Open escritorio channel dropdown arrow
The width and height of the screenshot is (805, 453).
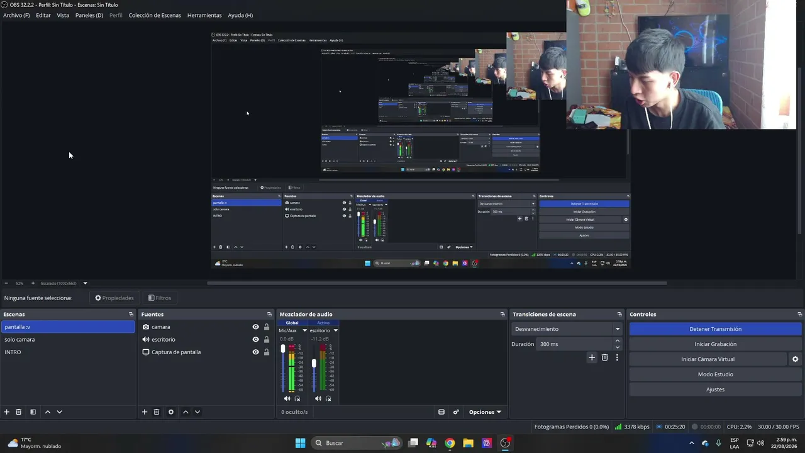pyautogui.click(x=335, y=330)
